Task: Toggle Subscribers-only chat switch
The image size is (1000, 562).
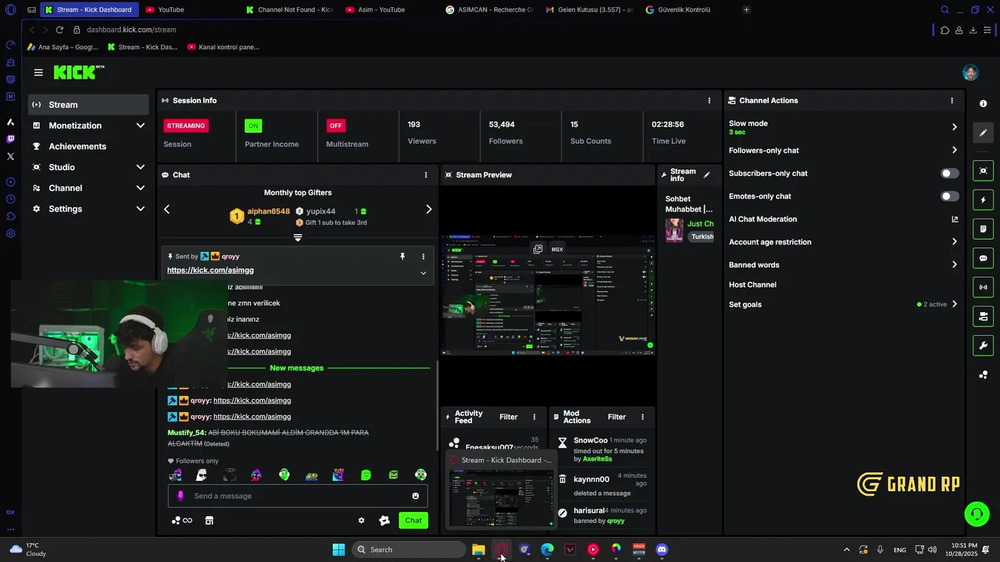Action: [950, 173]
